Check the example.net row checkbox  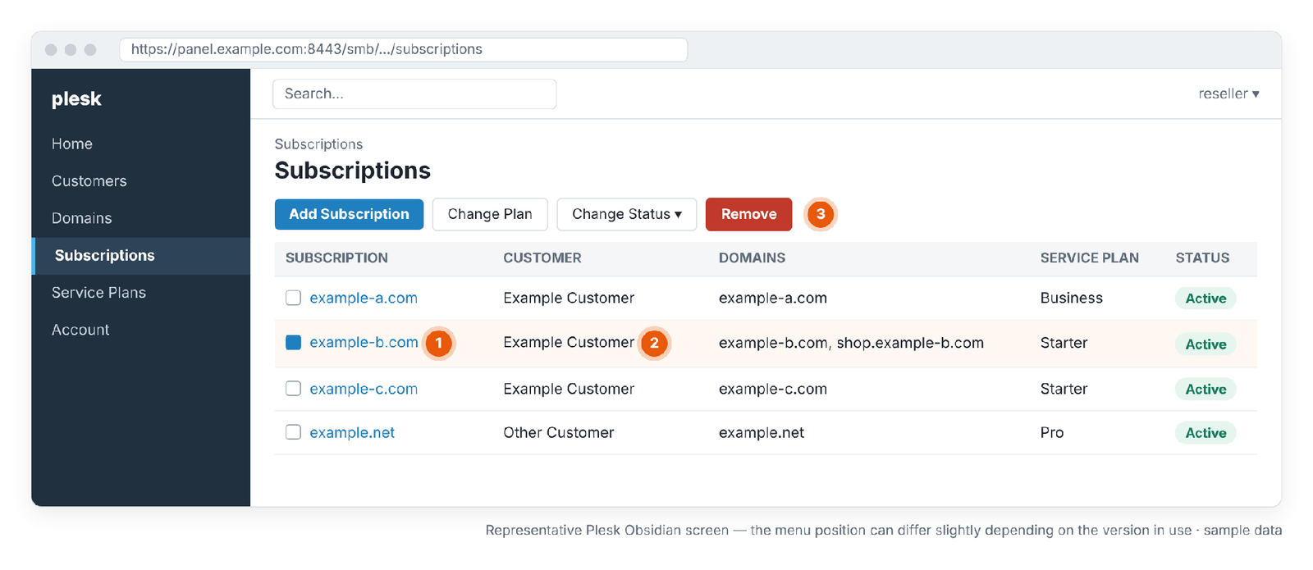point(293,431)
